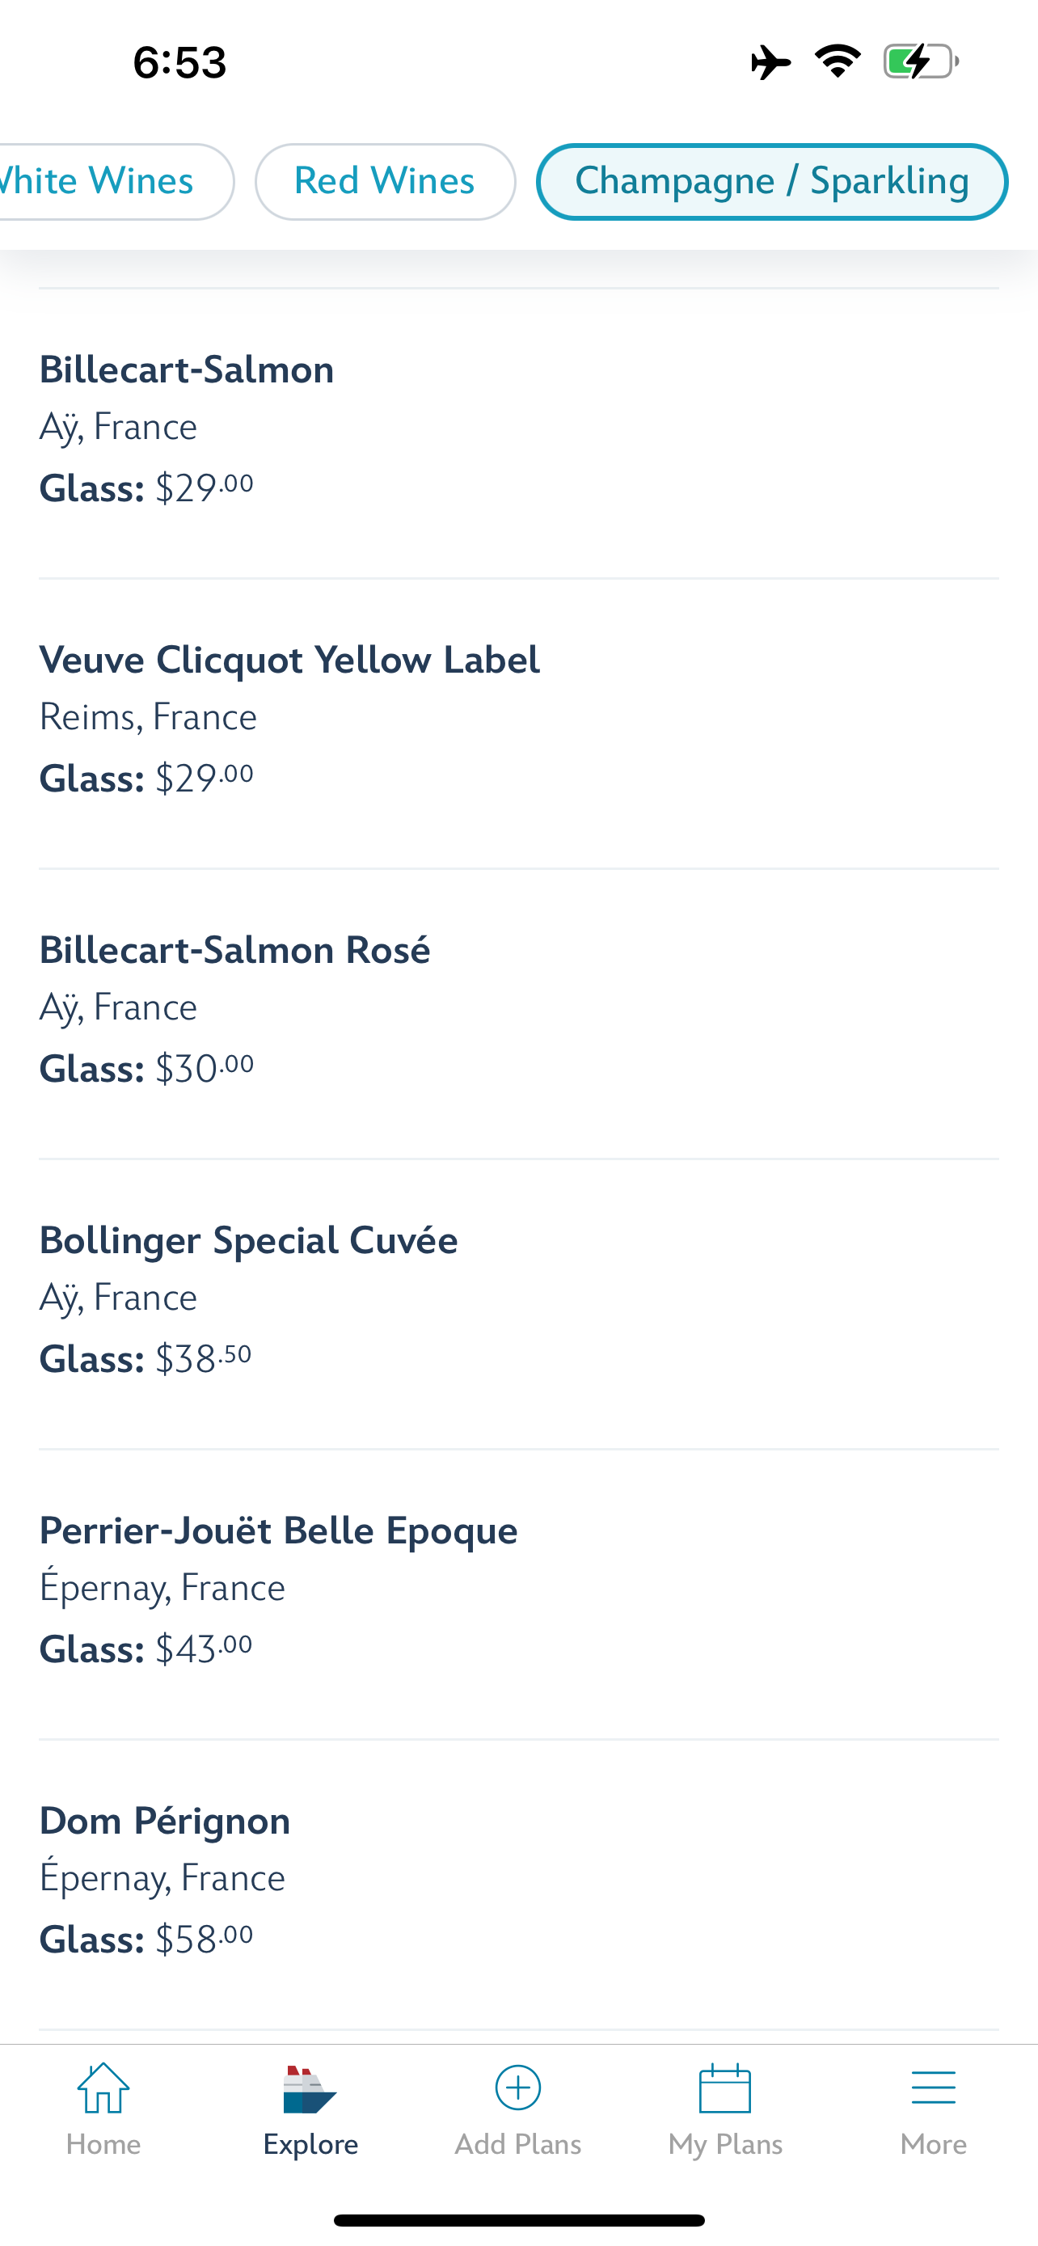Tap the Add Plans plus icon
This screenshot has width=1038, height=2246.
click(x=517, y=2088)
